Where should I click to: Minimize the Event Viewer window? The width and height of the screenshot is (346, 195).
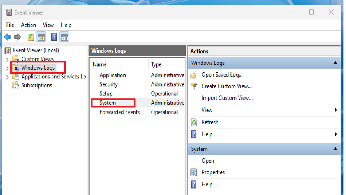(x=292, y=12)
